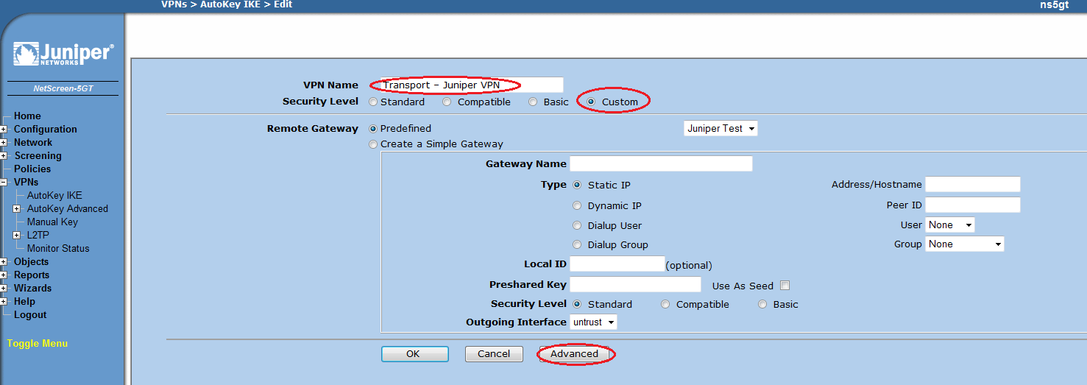Collapse the VPNs tree node
Screen dimensions: 1087x385
(x=4, y=183)
